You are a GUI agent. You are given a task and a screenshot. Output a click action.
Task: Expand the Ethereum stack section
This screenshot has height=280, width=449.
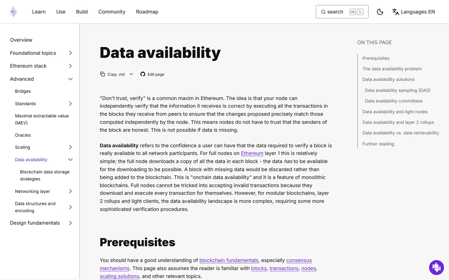71,66
